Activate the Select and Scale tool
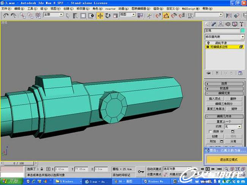This screenshot has width=247, height=185. coord(116,16)
